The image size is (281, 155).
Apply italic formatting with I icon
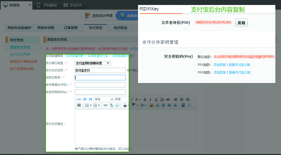[x=150, y=99]
